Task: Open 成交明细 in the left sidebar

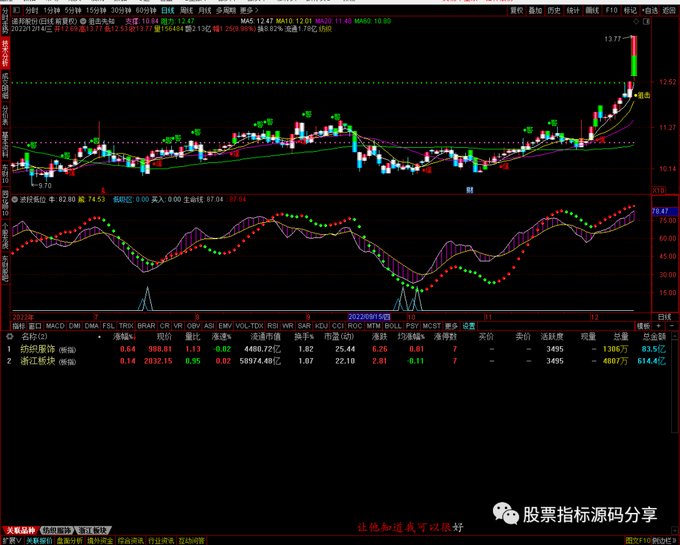Action: (5, 84)
